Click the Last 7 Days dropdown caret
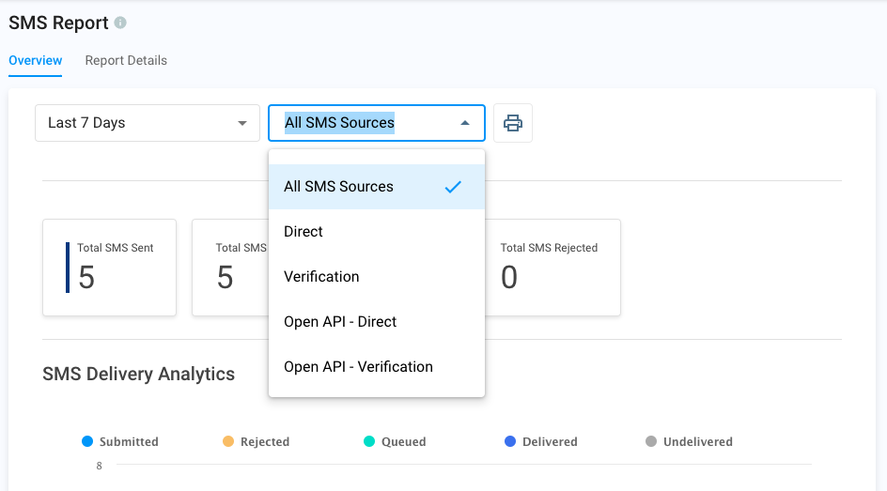 [242, 123]
